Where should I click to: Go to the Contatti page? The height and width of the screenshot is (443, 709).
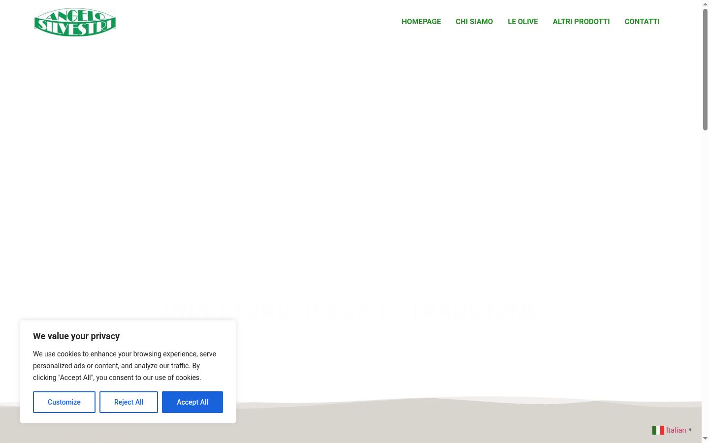(x=642, y=22)
